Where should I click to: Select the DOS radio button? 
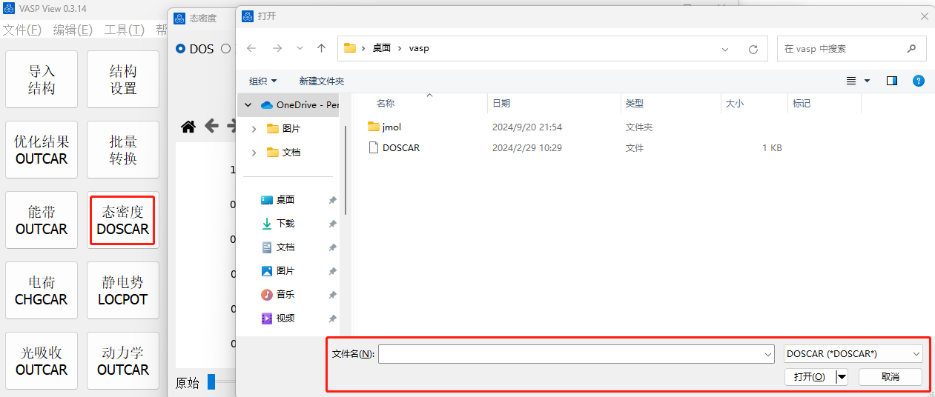181,49
